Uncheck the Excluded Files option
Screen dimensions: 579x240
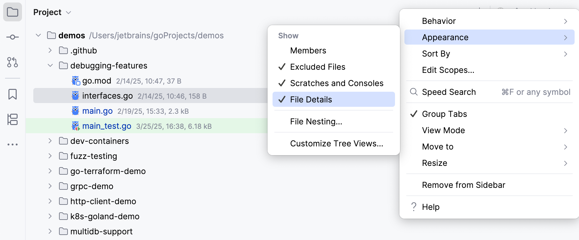pos(317,67)
